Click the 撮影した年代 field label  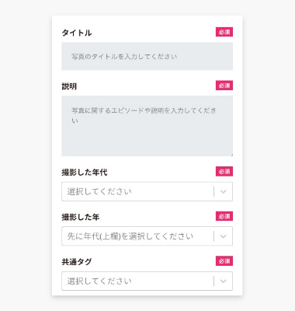(x=85, y=173)
